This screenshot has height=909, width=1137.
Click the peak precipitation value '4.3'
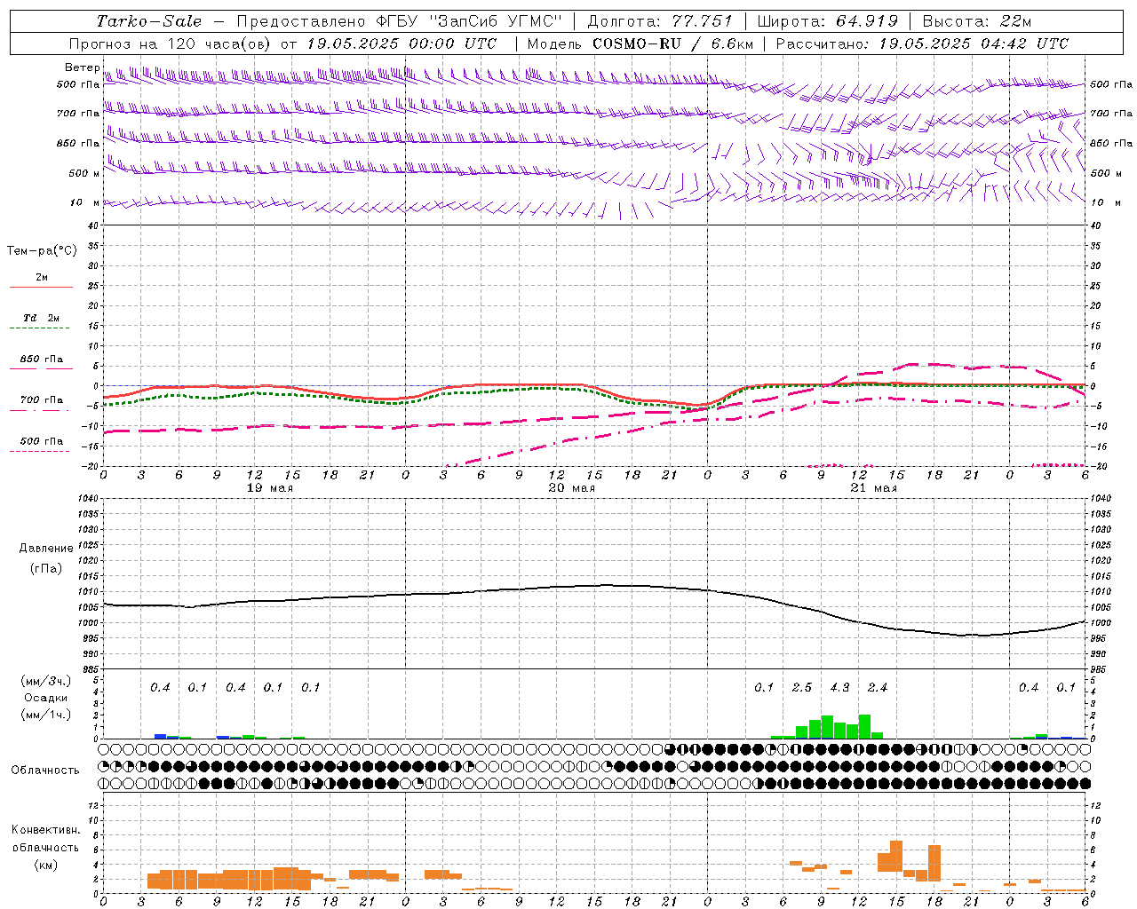click(839, 687)
